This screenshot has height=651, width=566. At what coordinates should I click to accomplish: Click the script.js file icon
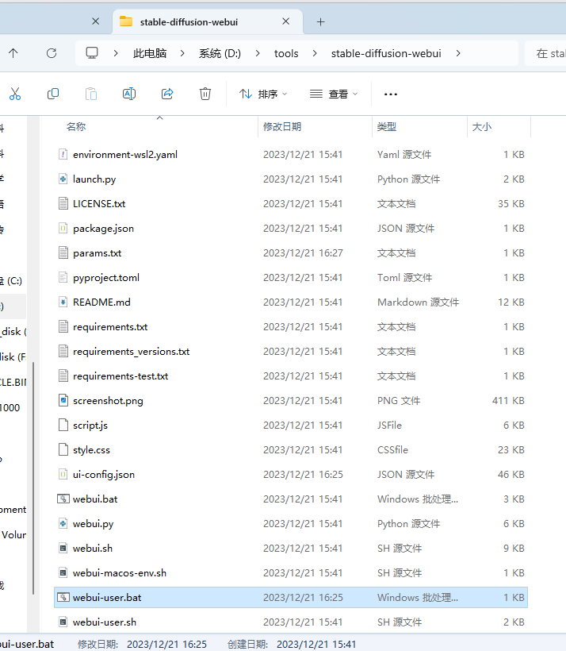tap(63, 426)
